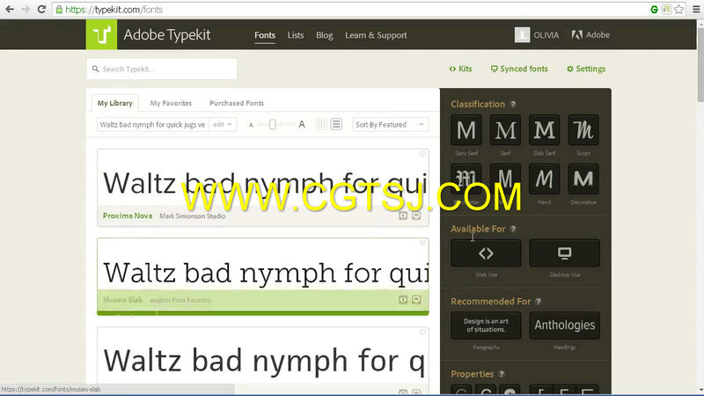Click the Search Typekit input field
The width and height of the screenshot is (704, 396).
coord(162,70)
